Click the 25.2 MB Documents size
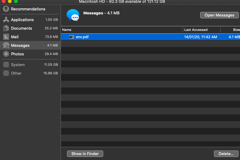The width and height of the screenshot is (240, 160). click(x=51, y=28)
